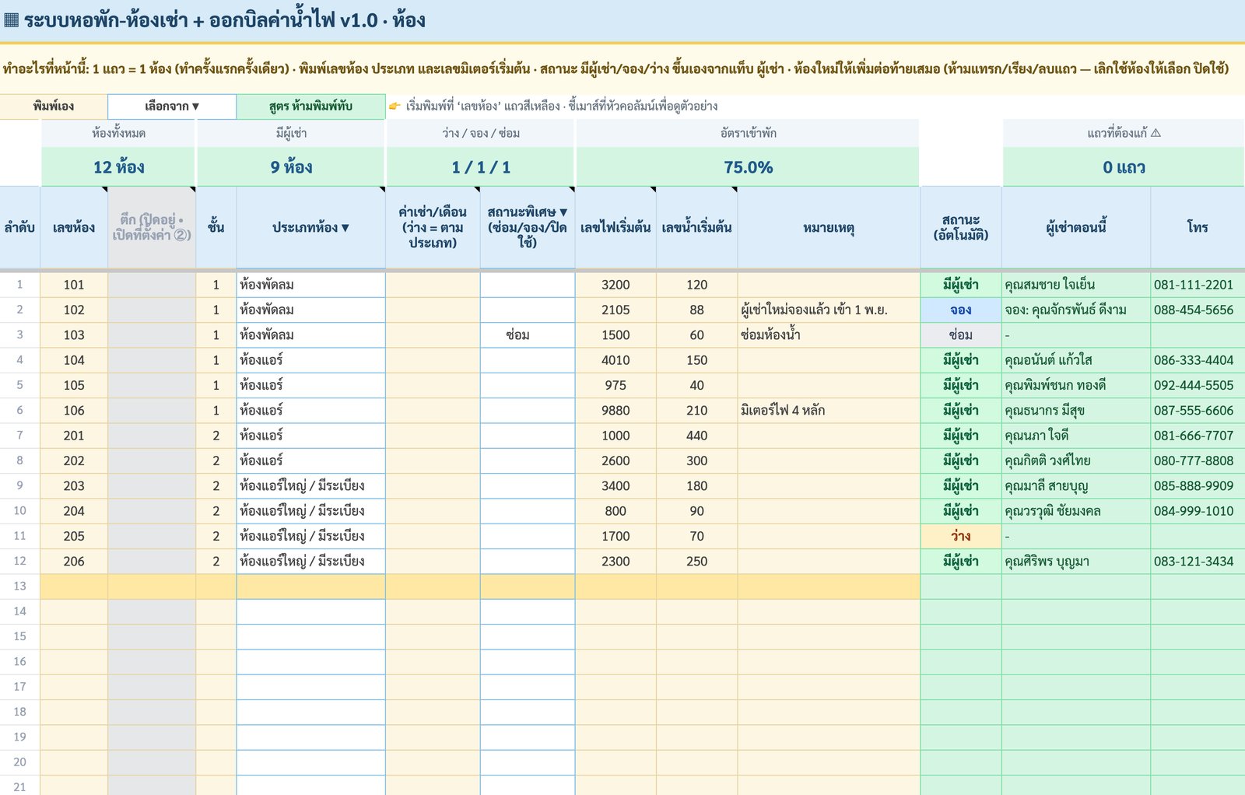Image resolution: width=1245 pixels, height=795 pixels.
Task: Click the grid icon before the title
Action: tap(11, 20)
